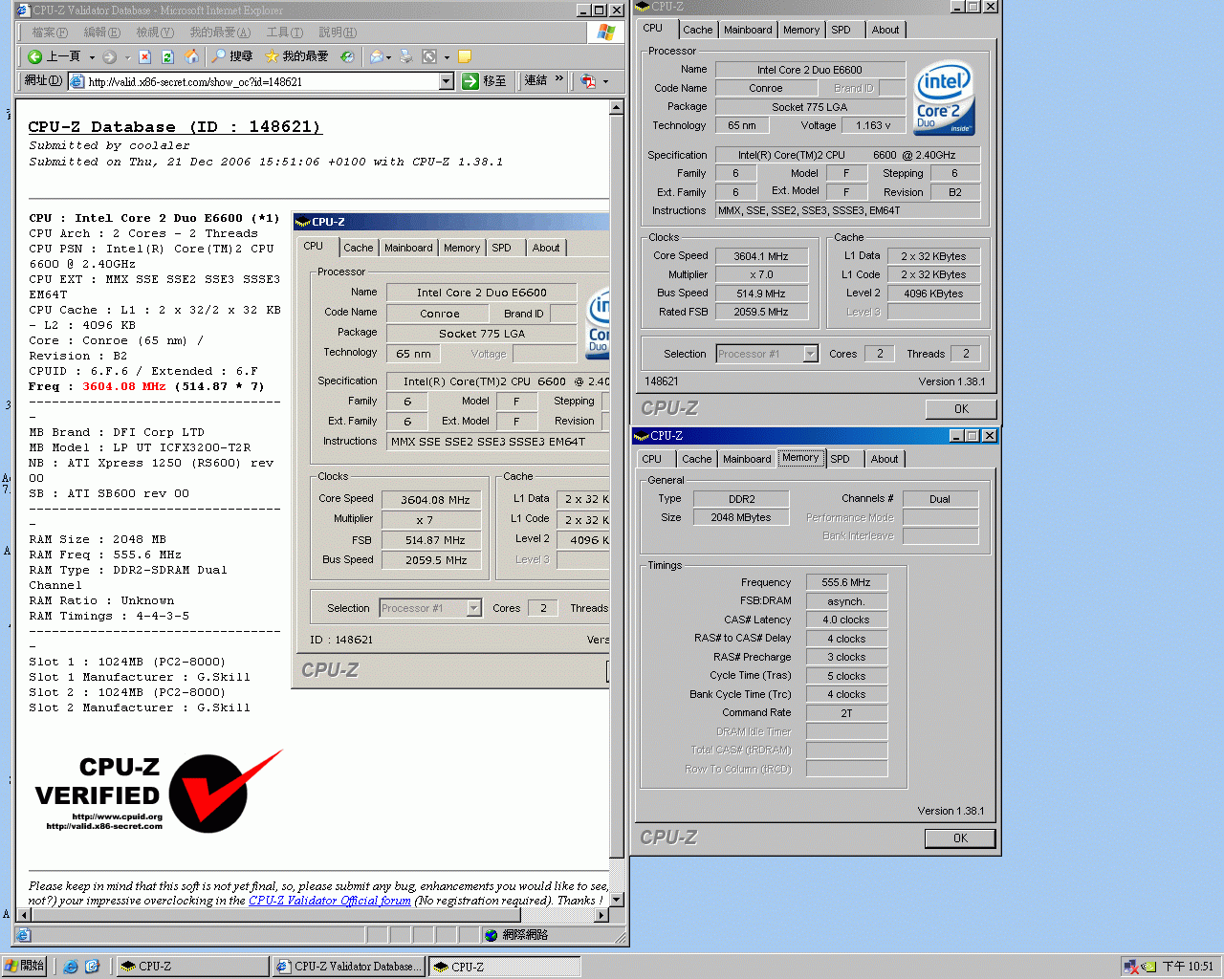
Task: Click the 開始 Start button
Action: pyautogui.click(x=25, y=967)
